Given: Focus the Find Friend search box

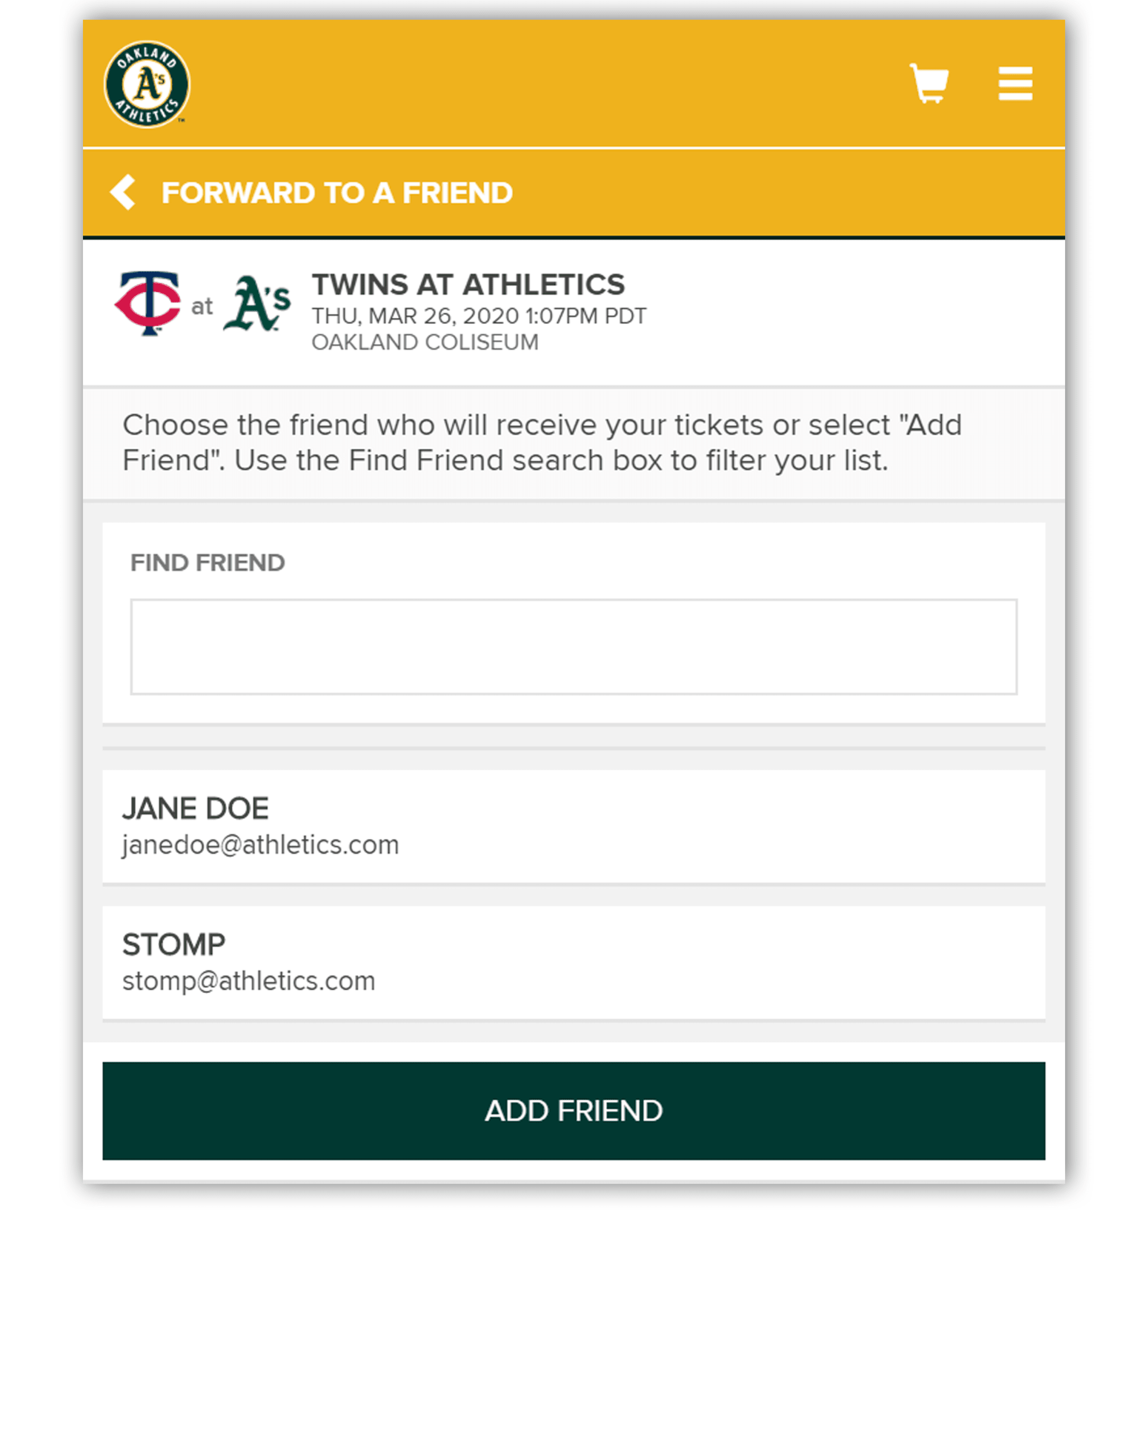Looking at the screenshot, I should [x=573, y=647].
